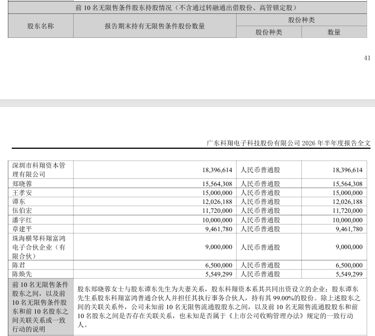Click '人民币普通股' in the 珠海横琴科翔富鸿 row
This screenshot has height=336, width=375.
(260, 247)
